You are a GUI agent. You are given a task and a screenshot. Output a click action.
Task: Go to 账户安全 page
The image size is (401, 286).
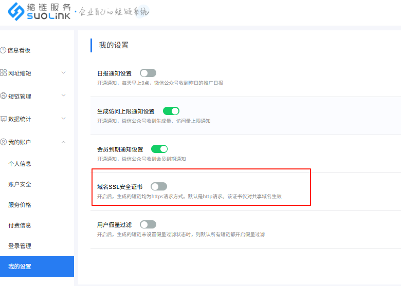point(20,184)
